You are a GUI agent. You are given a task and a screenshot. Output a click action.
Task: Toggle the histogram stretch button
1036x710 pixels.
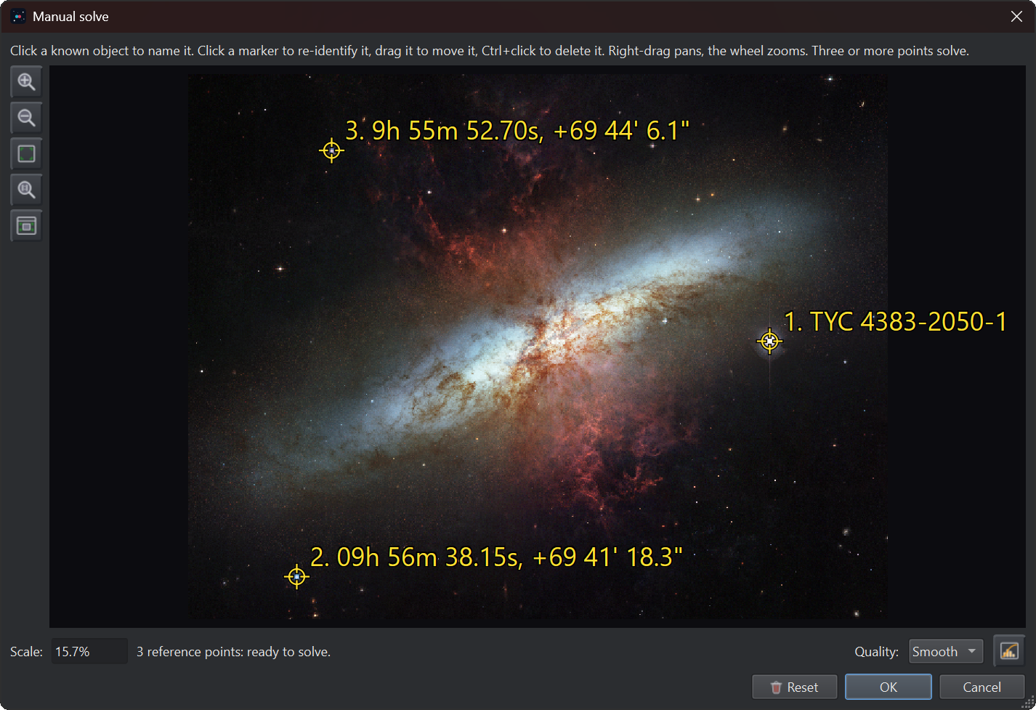coord(1009,651)
